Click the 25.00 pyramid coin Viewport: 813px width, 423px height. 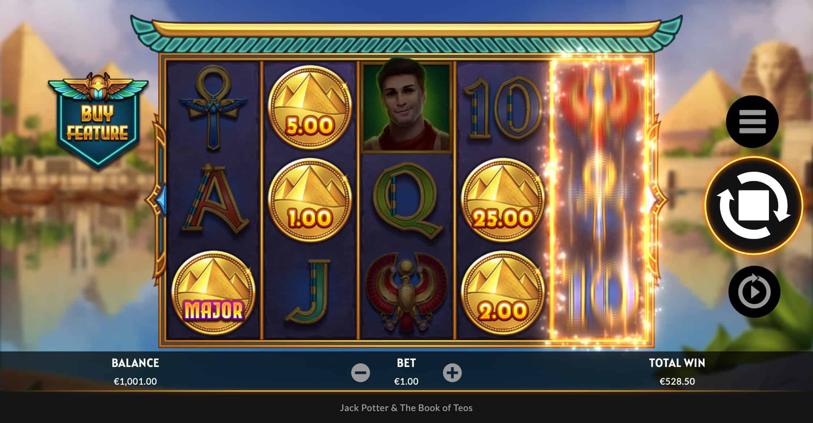(503, 200)
